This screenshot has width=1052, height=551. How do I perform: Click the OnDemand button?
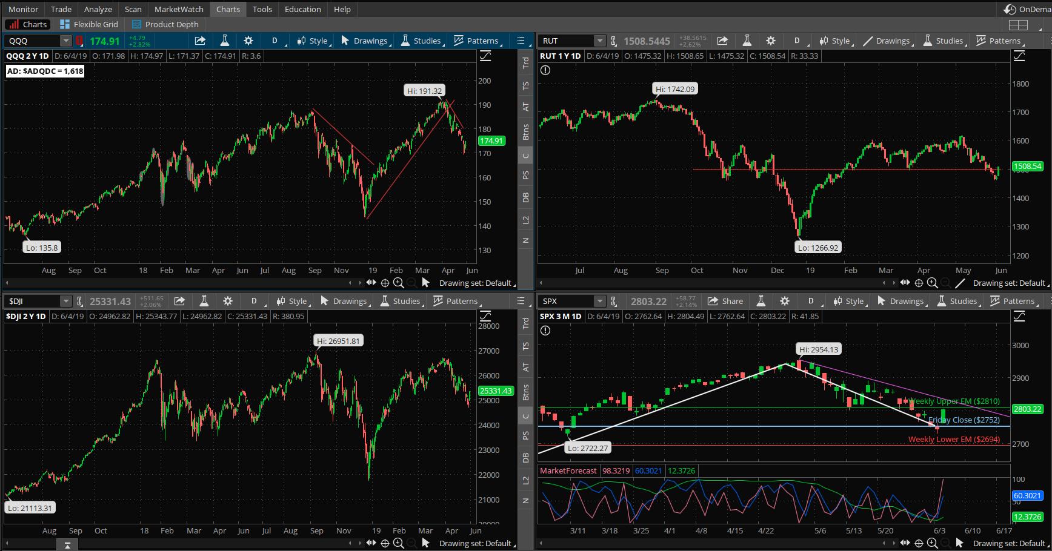click(x=1028, y=9)
